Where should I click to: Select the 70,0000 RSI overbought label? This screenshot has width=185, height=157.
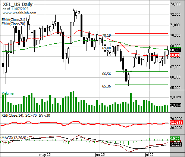point(176,118)
